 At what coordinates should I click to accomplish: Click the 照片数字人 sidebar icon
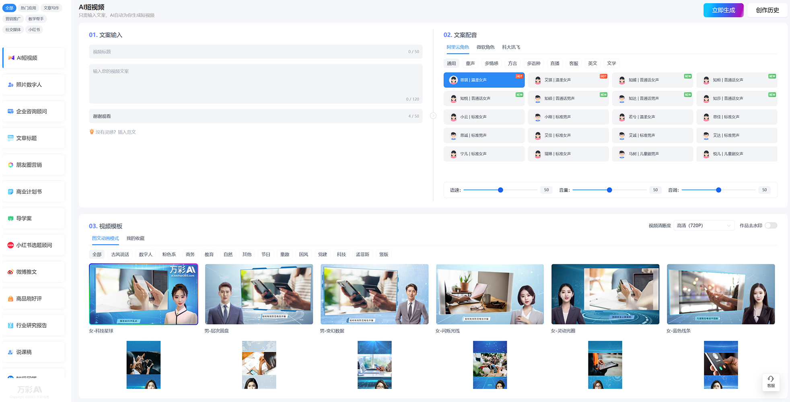pyautogui.click(x=10, y=85)
